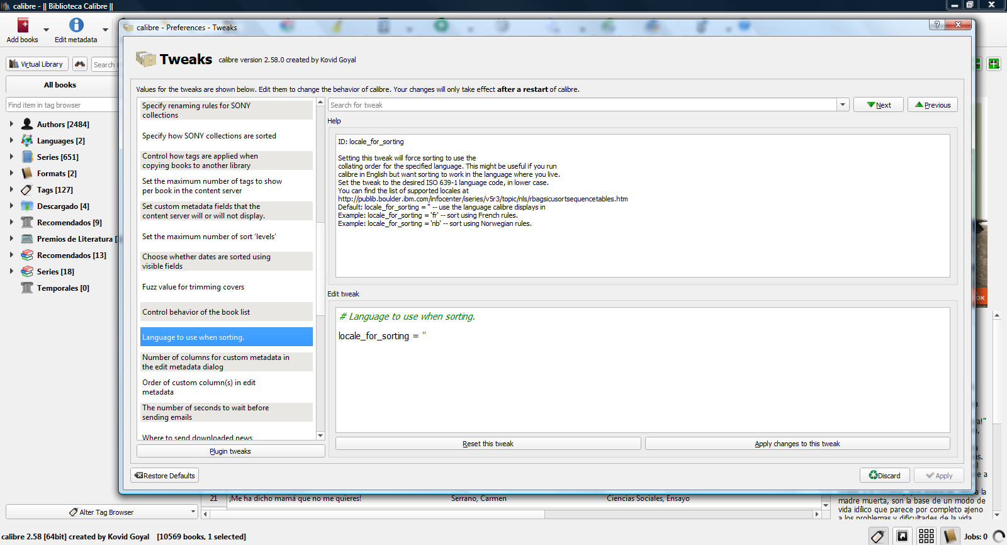This screenshot has height=545, width=1007.
Task: Toggle the book details icon in status bar
Action: pos(950,536)
